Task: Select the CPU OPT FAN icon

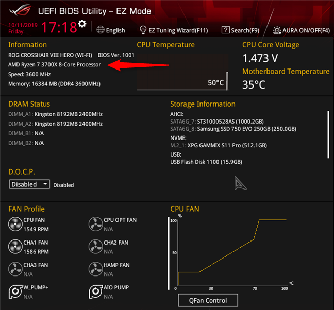Action: tap(96, 224)
